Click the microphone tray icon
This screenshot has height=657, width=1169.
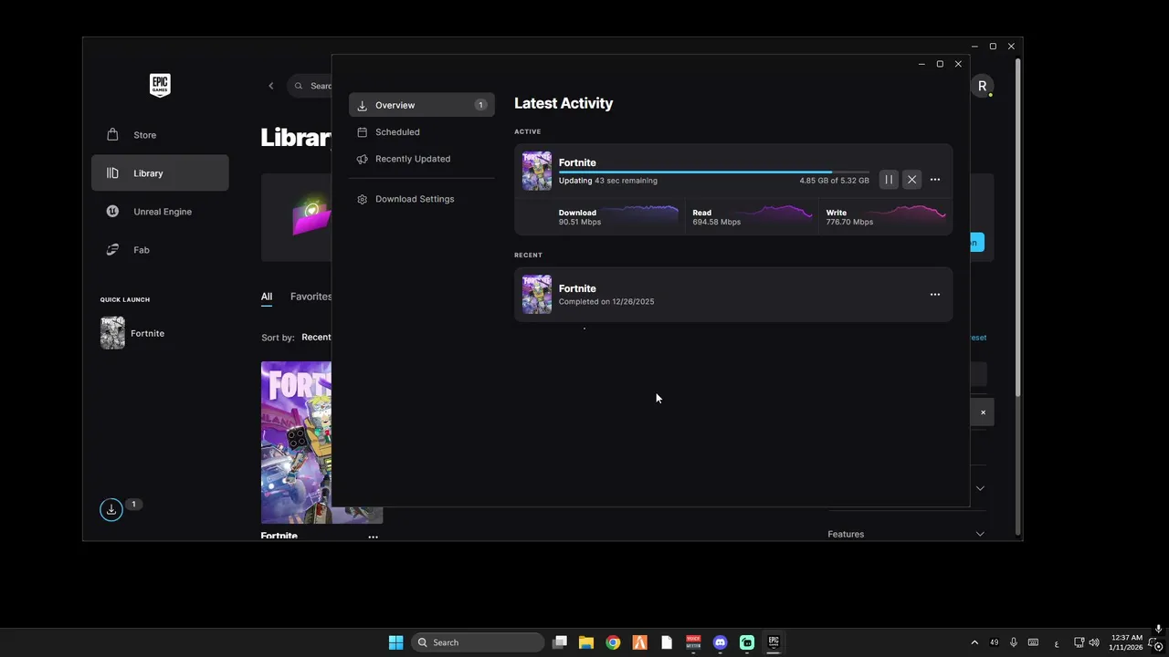(1014, 642)
